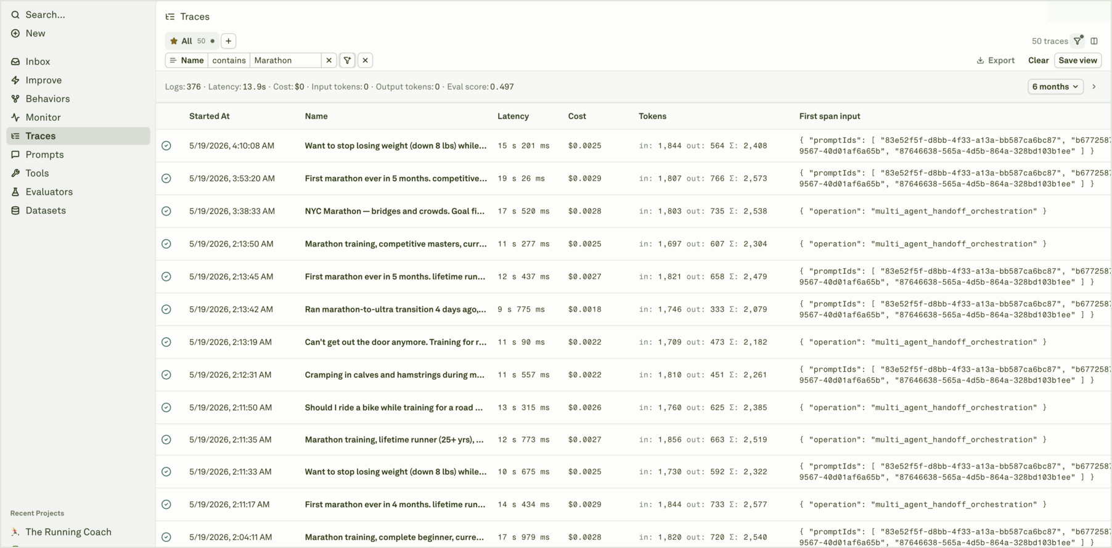Click '50 traces' count label

coord(1050,41)
